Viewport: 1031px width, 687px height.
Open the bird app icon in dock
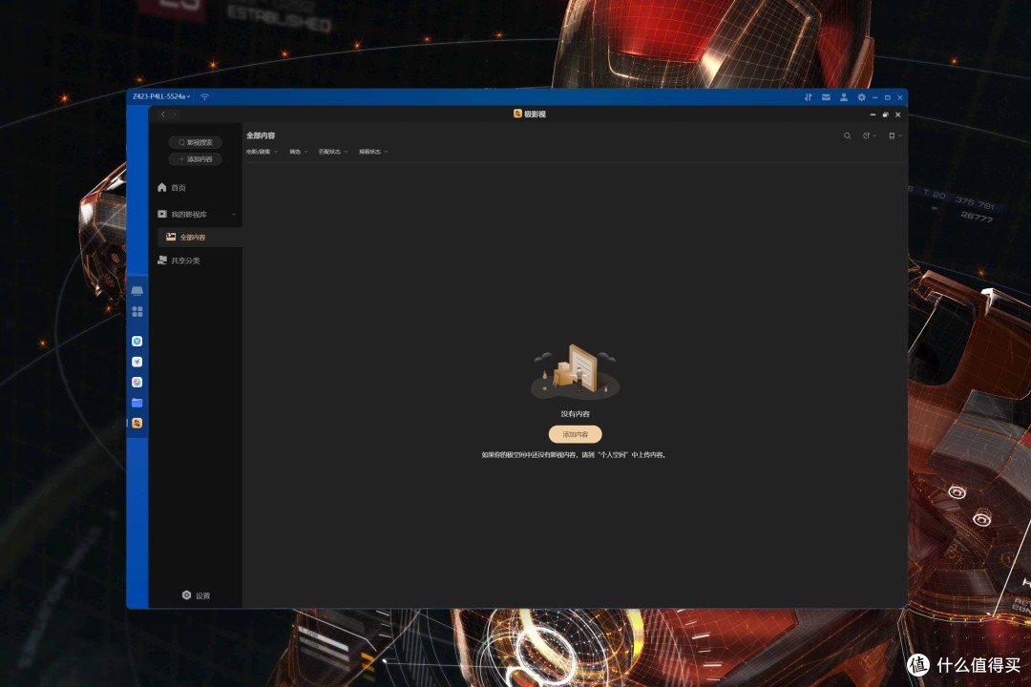tap(137, 362)
